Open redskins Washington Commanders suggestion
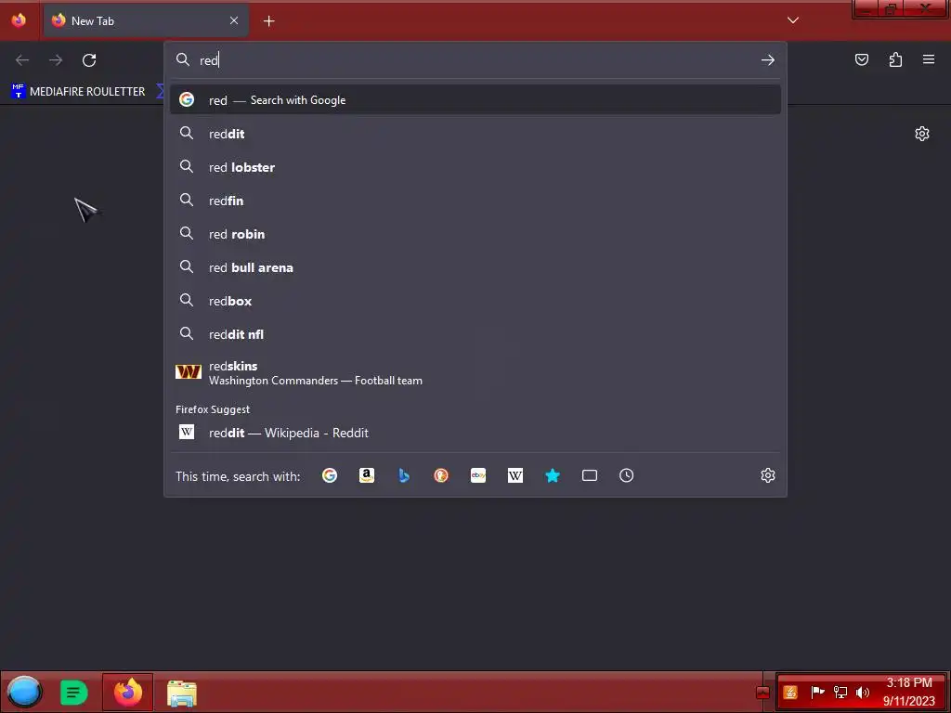Image resolution: width=951 pixels, height=713 pixels. coord(475,372)
